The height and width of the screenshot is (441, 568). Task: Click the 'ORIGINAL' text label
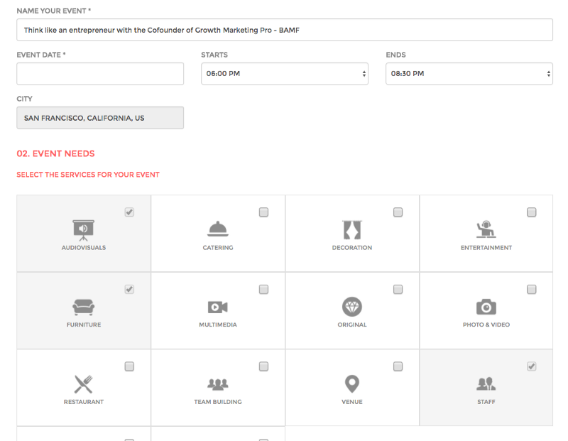coord(352,325)
